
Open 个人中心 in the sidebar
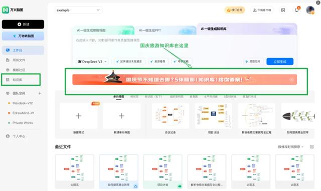pos(19,136)
